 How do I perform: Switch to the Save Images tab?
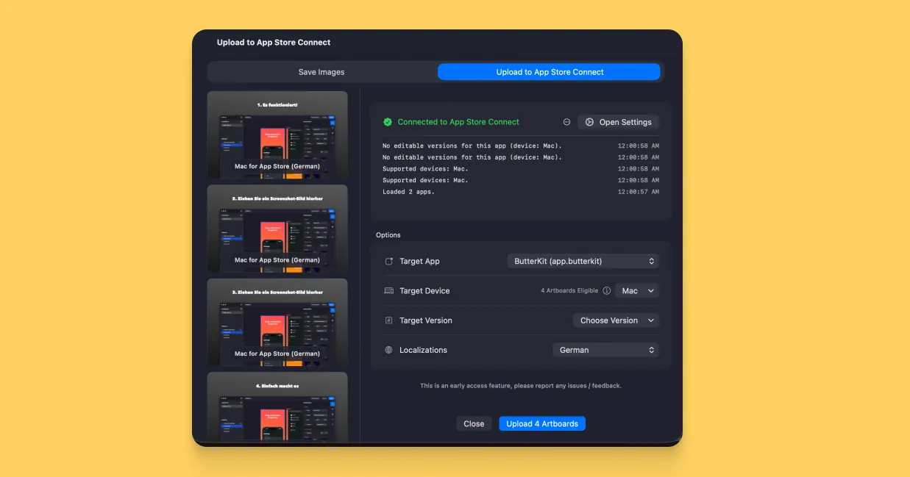click(321, 71)
